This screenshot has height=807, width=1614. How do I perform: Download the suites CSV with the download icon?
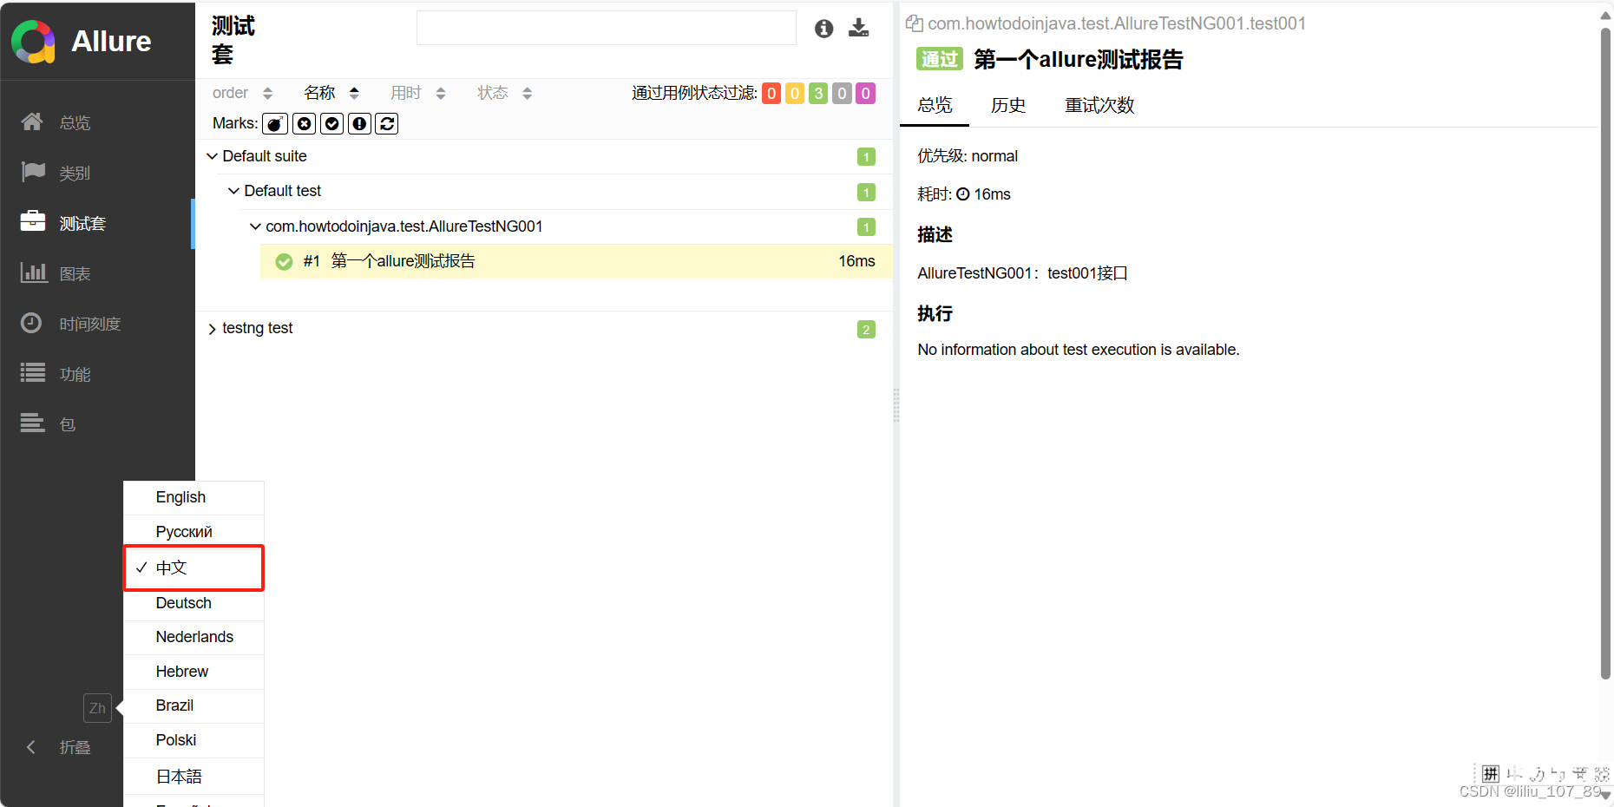[859, 28]
